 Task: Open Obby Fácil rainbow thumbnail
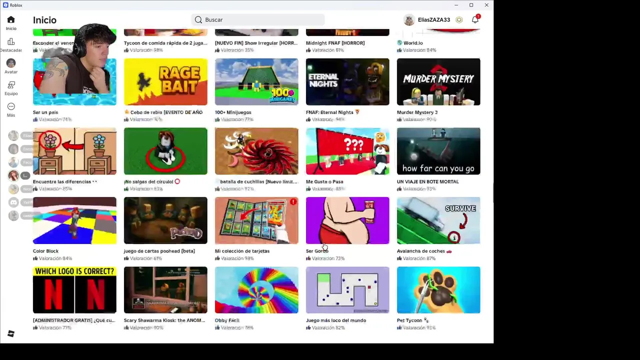pyautogui.click(x=256, y=290)
